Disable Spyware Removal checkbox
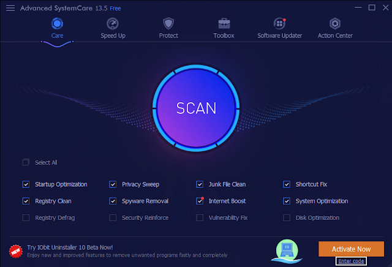This screenshot has height=267, width=392. (x=113, y=201)
